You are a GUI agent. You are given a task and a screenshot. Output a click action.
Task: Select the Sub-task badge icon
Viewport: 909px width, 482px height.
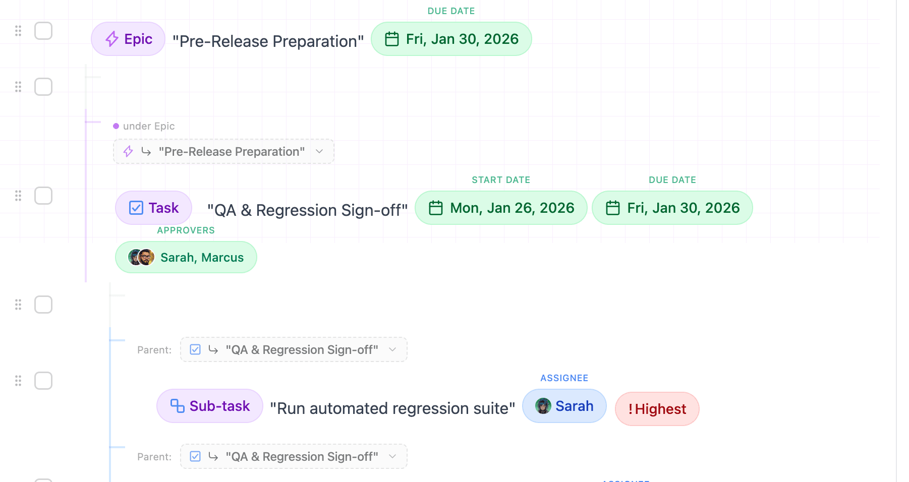point(177,406)
